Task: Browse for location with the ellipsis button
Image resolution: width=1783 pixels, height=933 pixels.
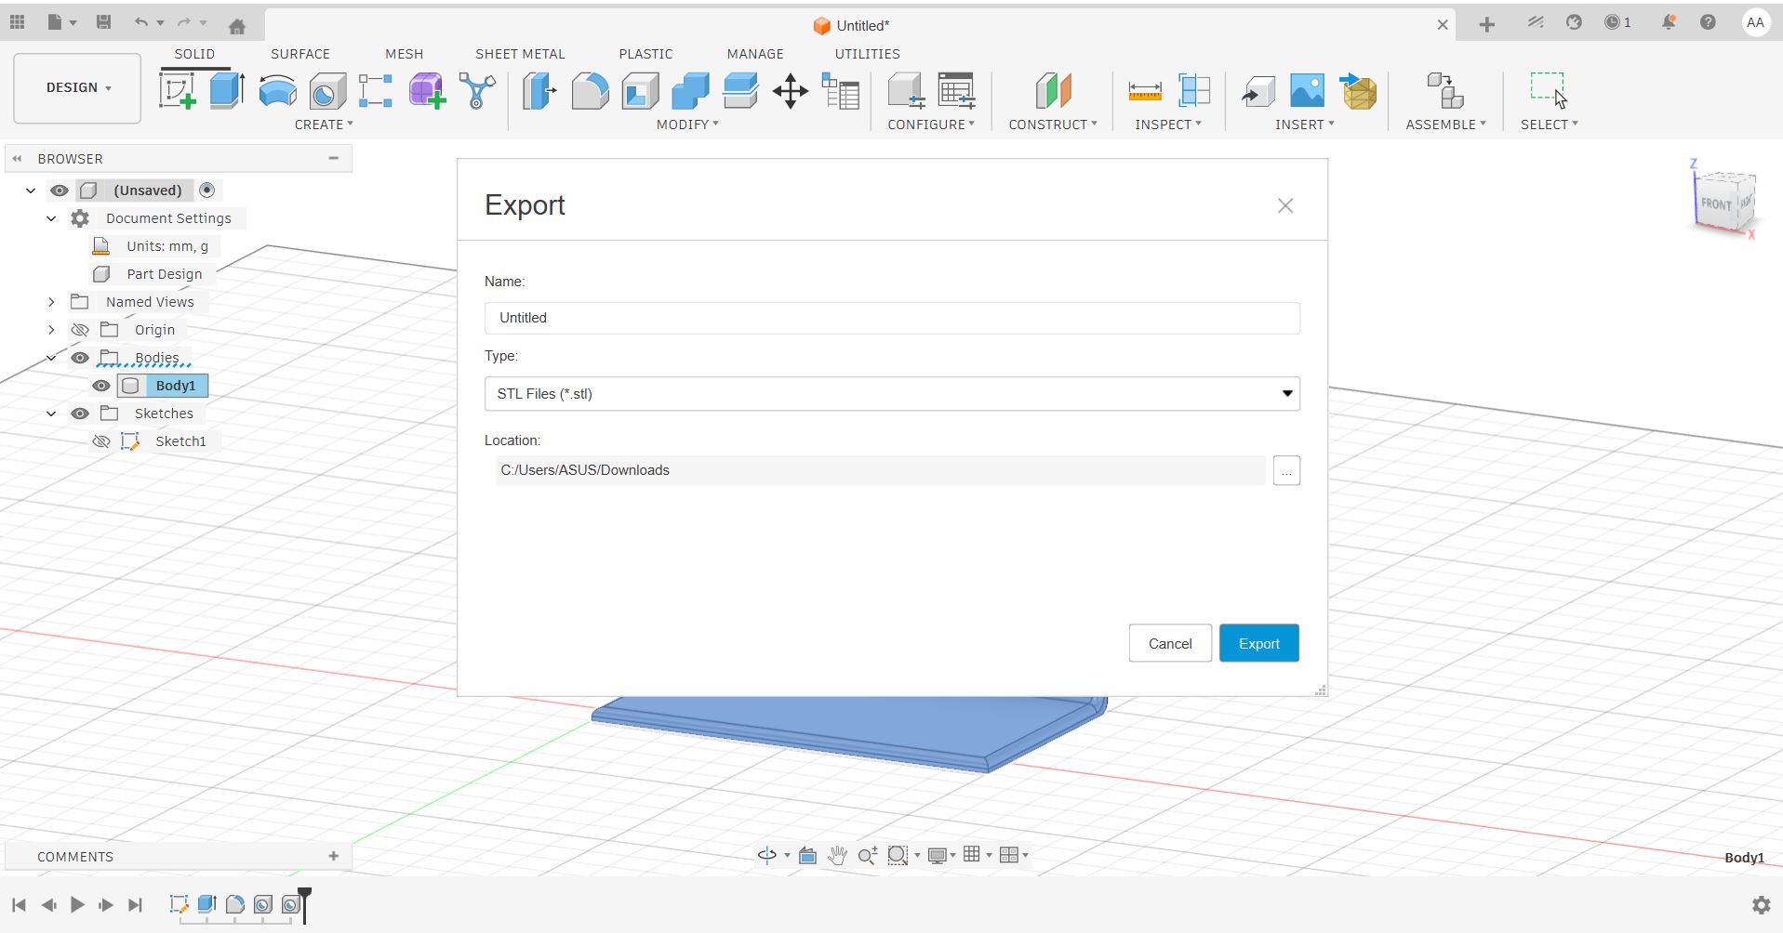Action: (x=1286, y=471)
